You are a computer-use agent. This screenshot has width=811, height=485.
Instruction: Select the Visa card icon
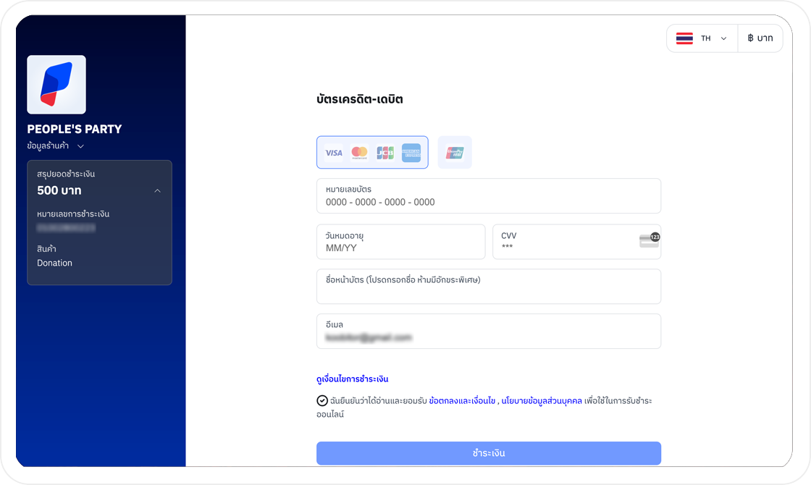coord(334,153)
